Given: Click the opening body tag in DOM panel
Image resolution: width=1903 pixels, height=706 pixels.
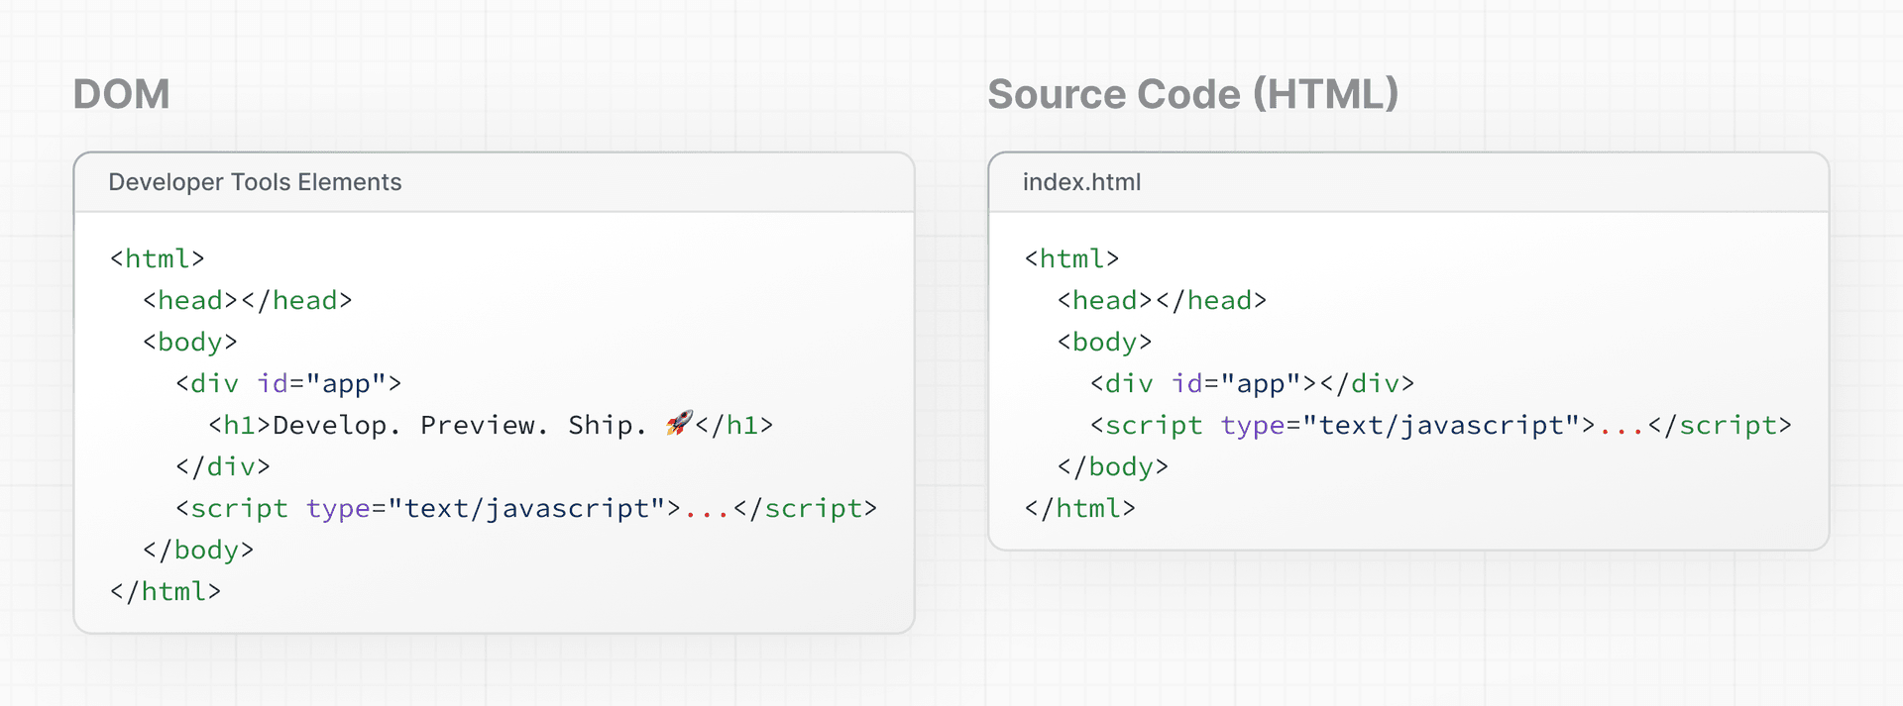Looking at the screenshot, I should (190, 343).
